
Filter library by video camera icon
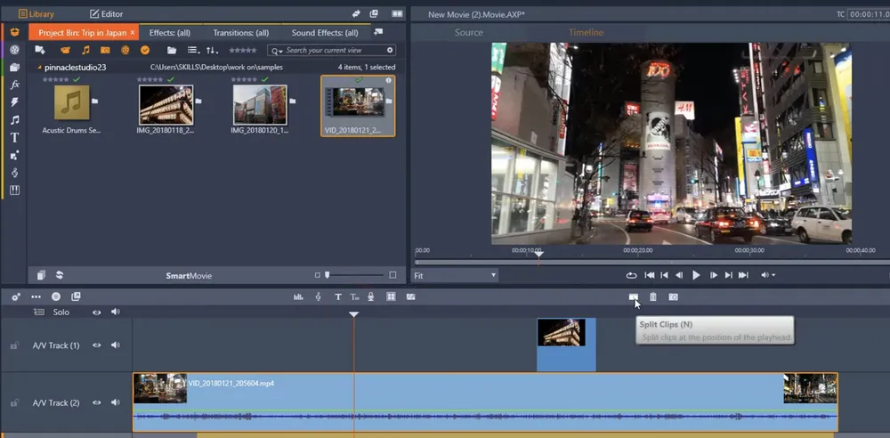coord(65,50)
